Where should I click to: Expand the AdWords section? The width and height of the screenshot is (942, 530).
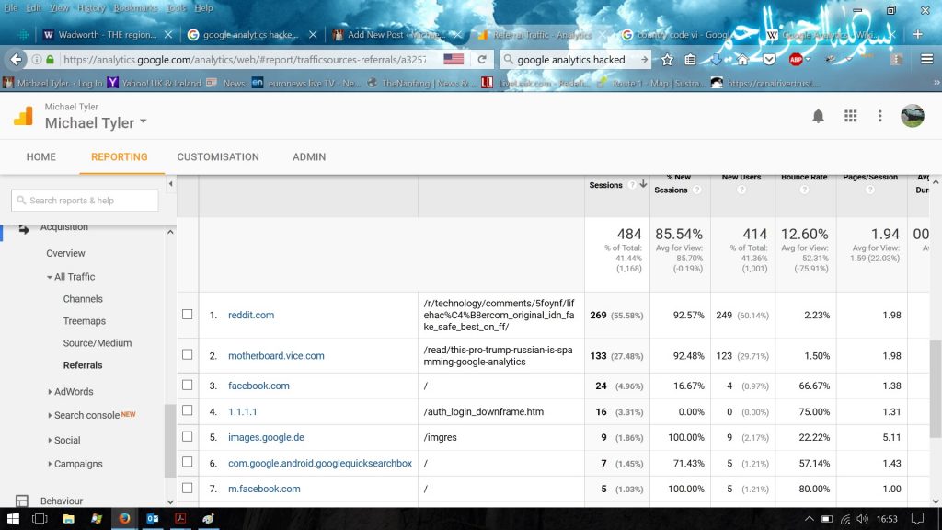tap(50, 392)
